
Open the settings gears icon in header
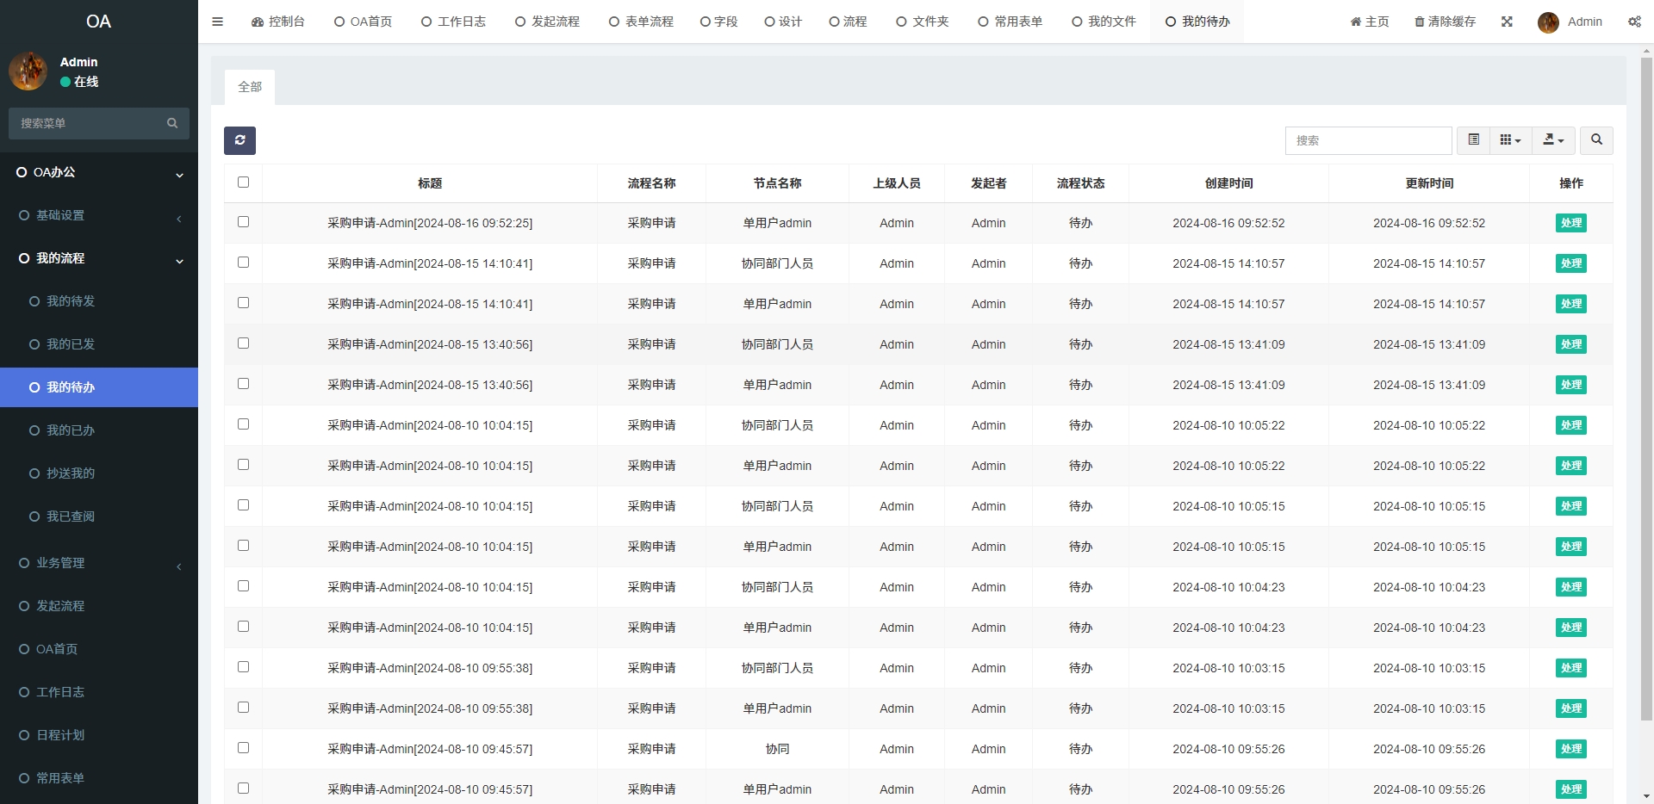tap(1634, 22)
